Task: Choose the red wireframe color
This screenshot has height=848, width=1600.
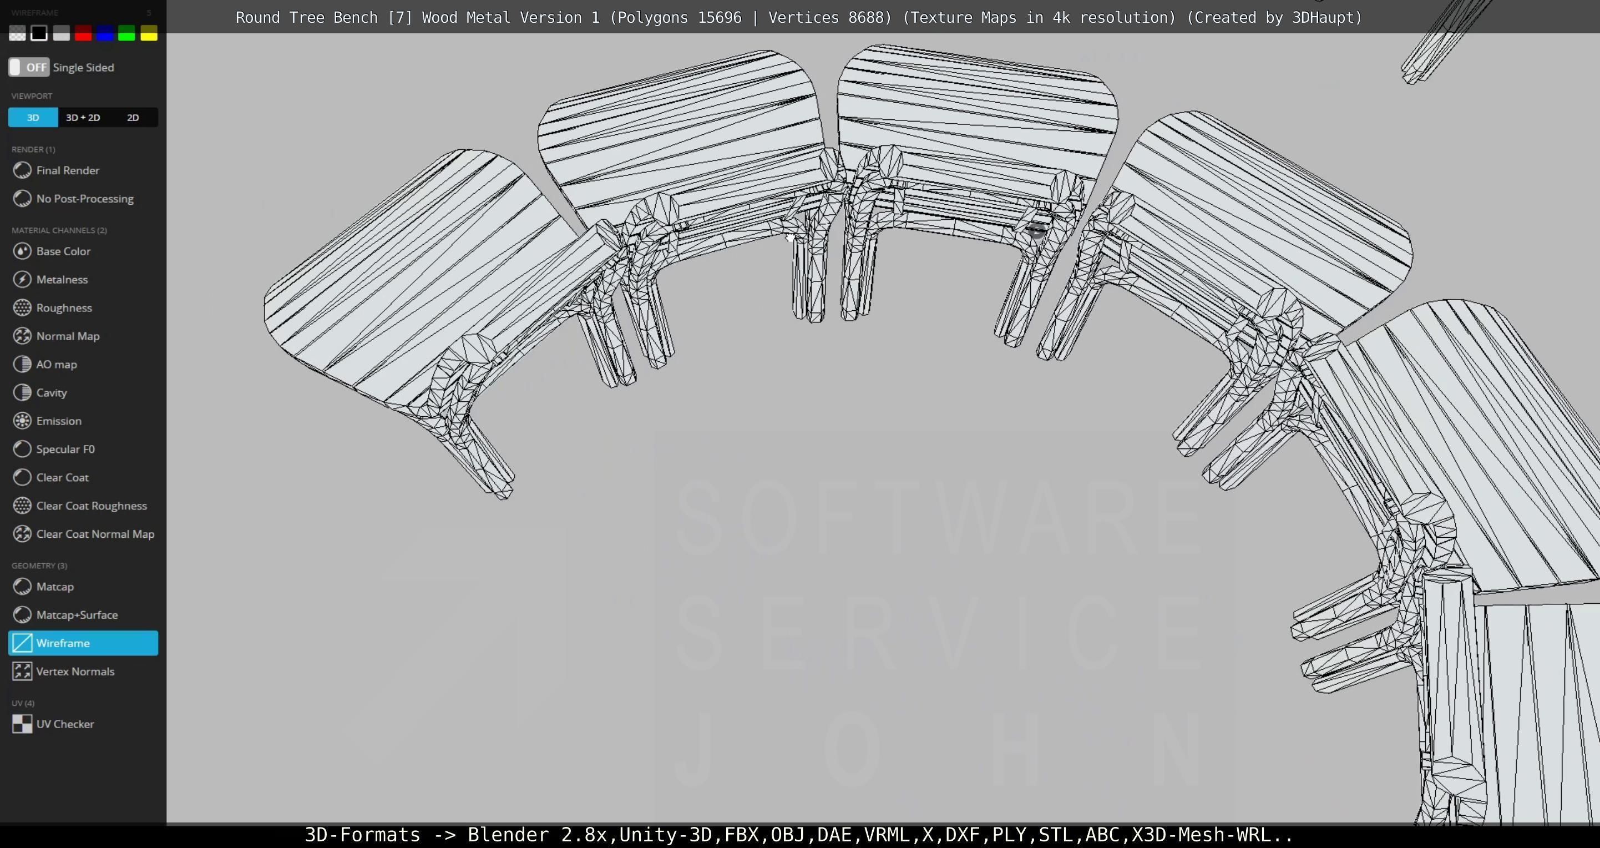Action: pyautogui.click(x=83, y=33)
